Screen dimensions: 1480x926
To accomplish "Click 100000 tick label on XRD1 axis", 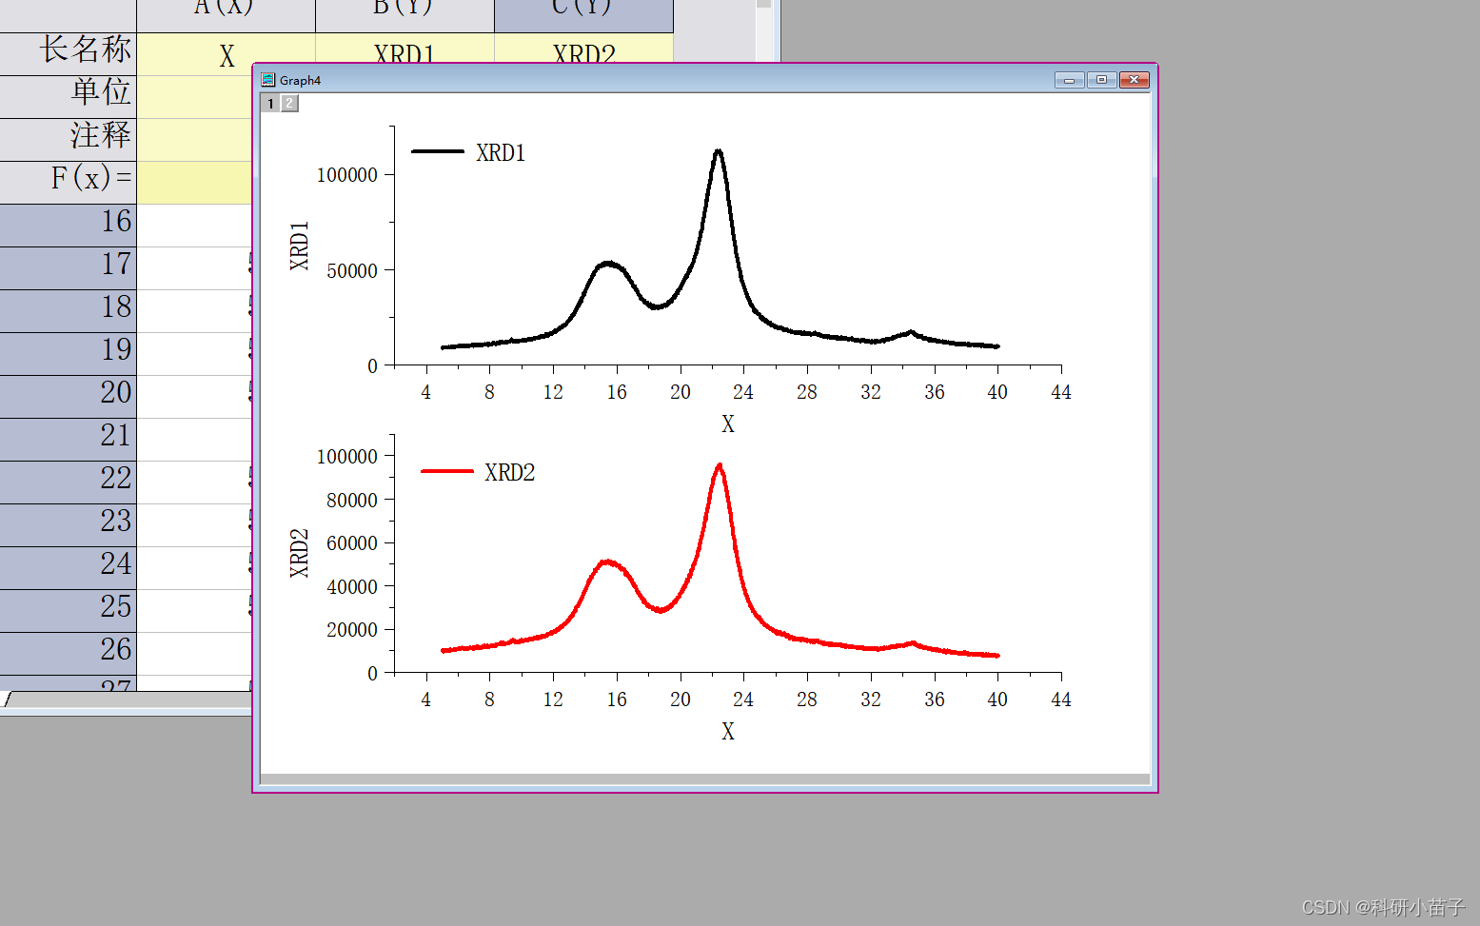I will 347,175.
